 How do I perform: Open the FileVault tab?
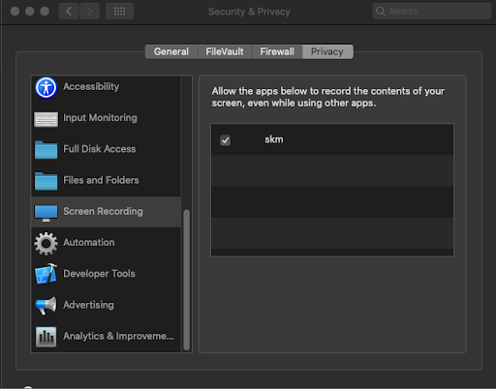tap(225, 51)
